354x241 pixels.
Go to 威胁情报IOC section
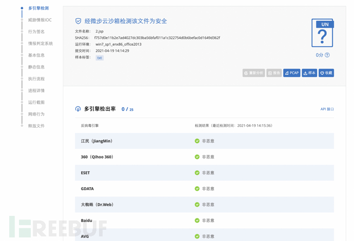coord(40,20)
